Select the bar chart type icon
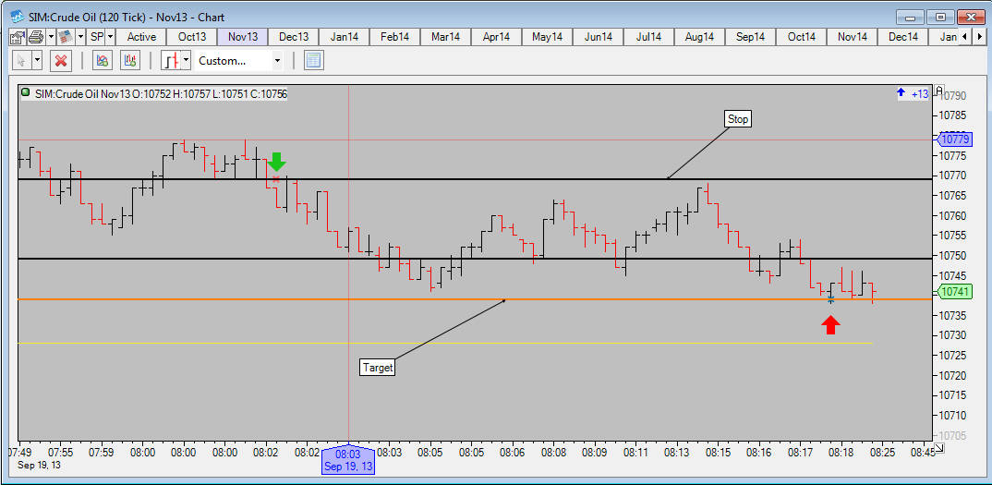Viewport: 992px width, 485px height. point(170,61)
